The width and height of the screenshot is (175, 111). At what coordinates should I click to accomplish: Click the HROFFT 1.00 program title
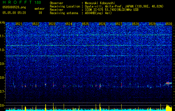(22, 2)
